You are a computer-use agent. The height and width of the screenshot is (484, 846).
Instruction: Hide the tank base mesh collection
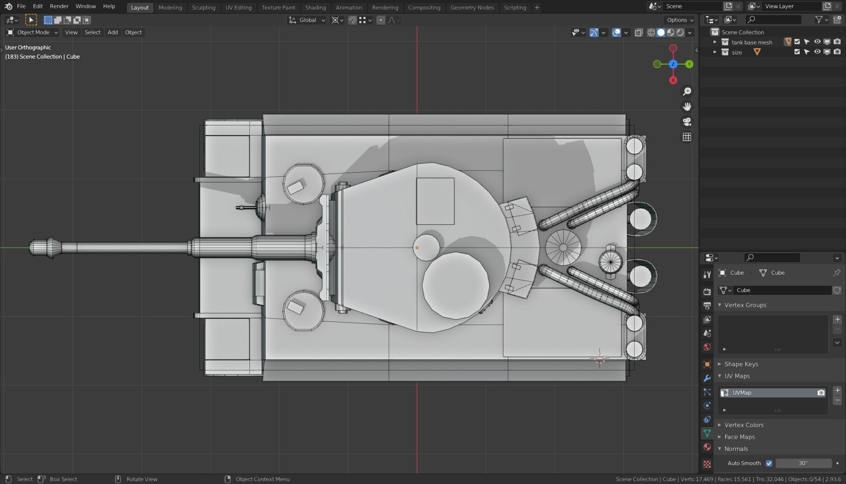coord(817,42)
